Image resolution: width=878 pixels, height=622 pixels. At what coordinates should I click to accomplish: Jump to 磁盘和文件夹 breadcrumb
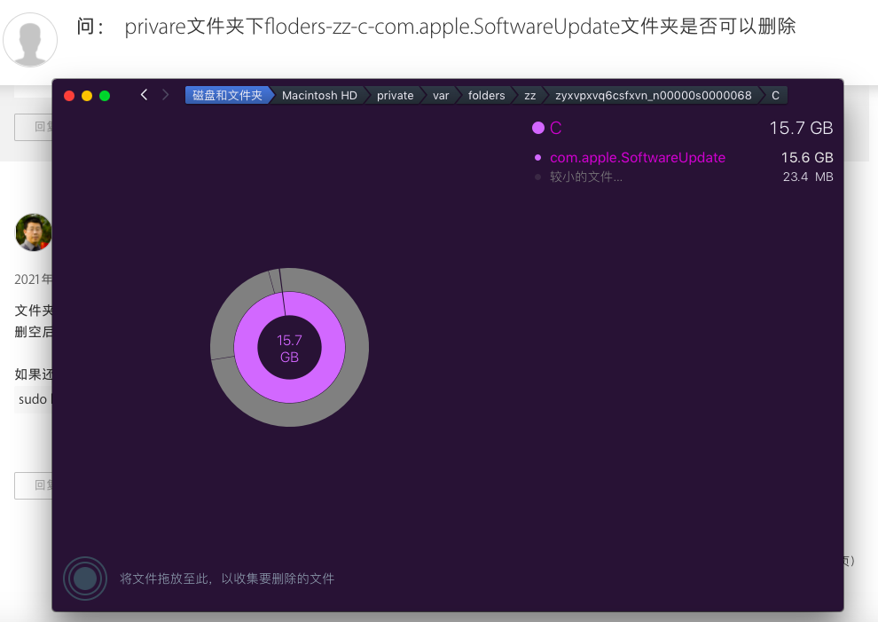click(227, 96)
